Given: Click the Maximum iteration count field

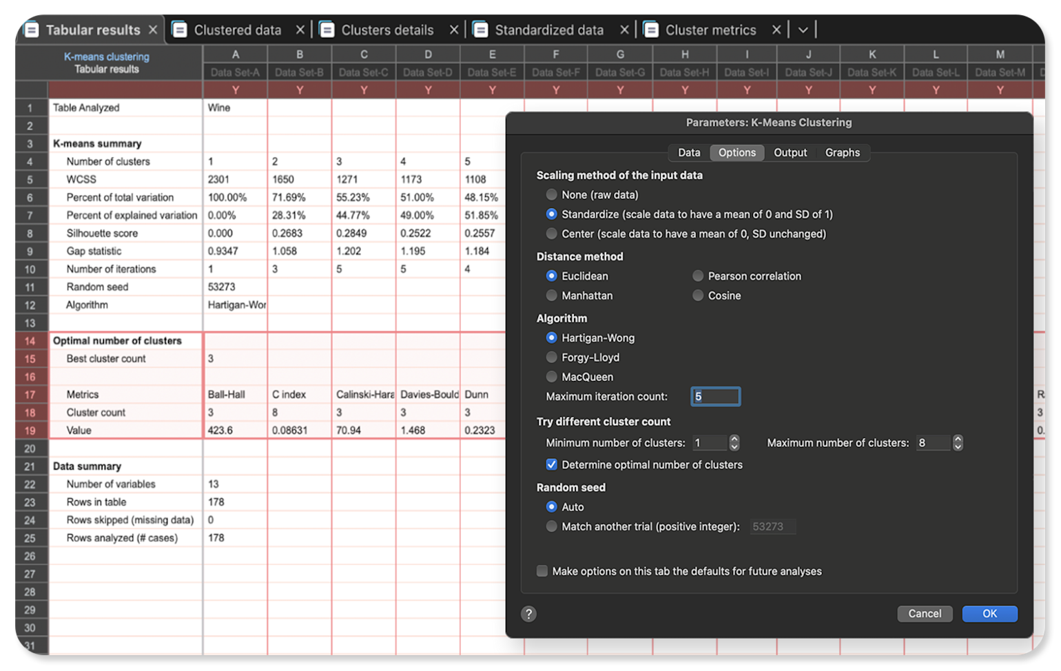Looking at the screenshot, I should tap(716, 397).
